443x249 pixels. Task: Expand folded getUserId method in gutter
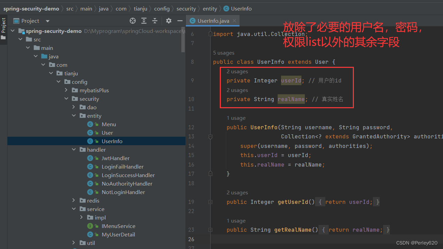point(210,202)
